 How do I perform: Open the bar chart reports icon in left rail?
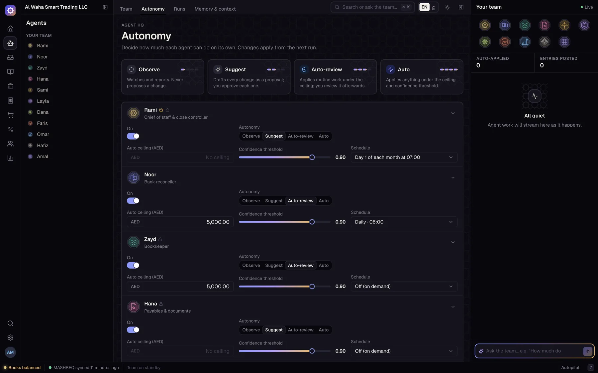coord(10,158)
